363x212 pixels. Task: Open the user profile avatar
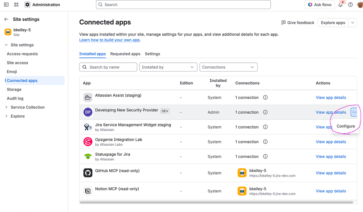(x=360, y=5)
